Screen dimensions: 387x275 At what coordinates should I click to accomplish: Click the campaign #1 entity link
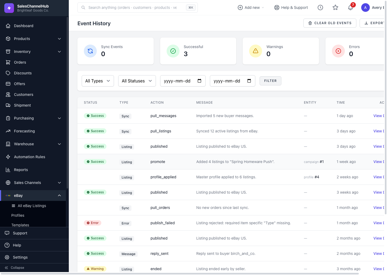[314, 162]
